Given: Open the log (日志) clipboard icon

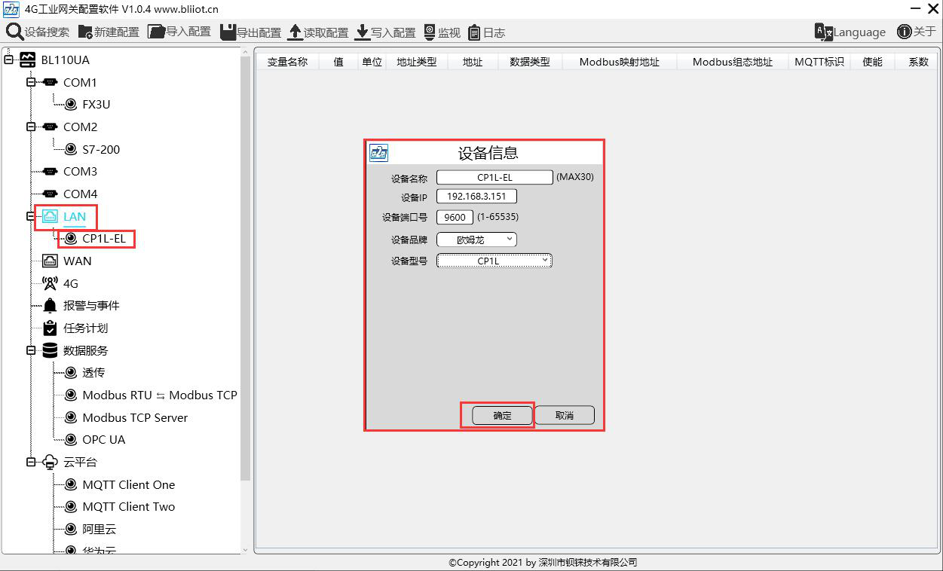Looking at the screenshot, I should [474, 32].
